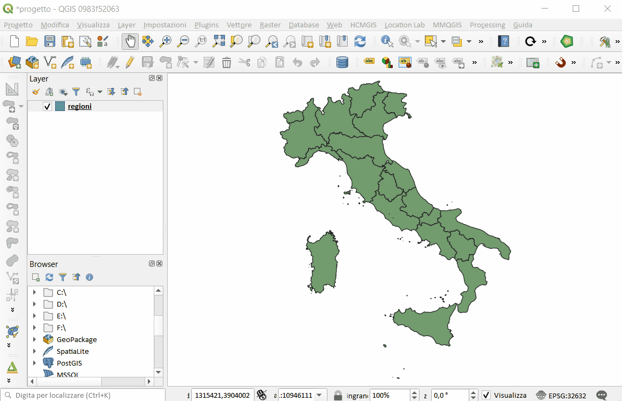Open the Vettore menu

point(239,25)
